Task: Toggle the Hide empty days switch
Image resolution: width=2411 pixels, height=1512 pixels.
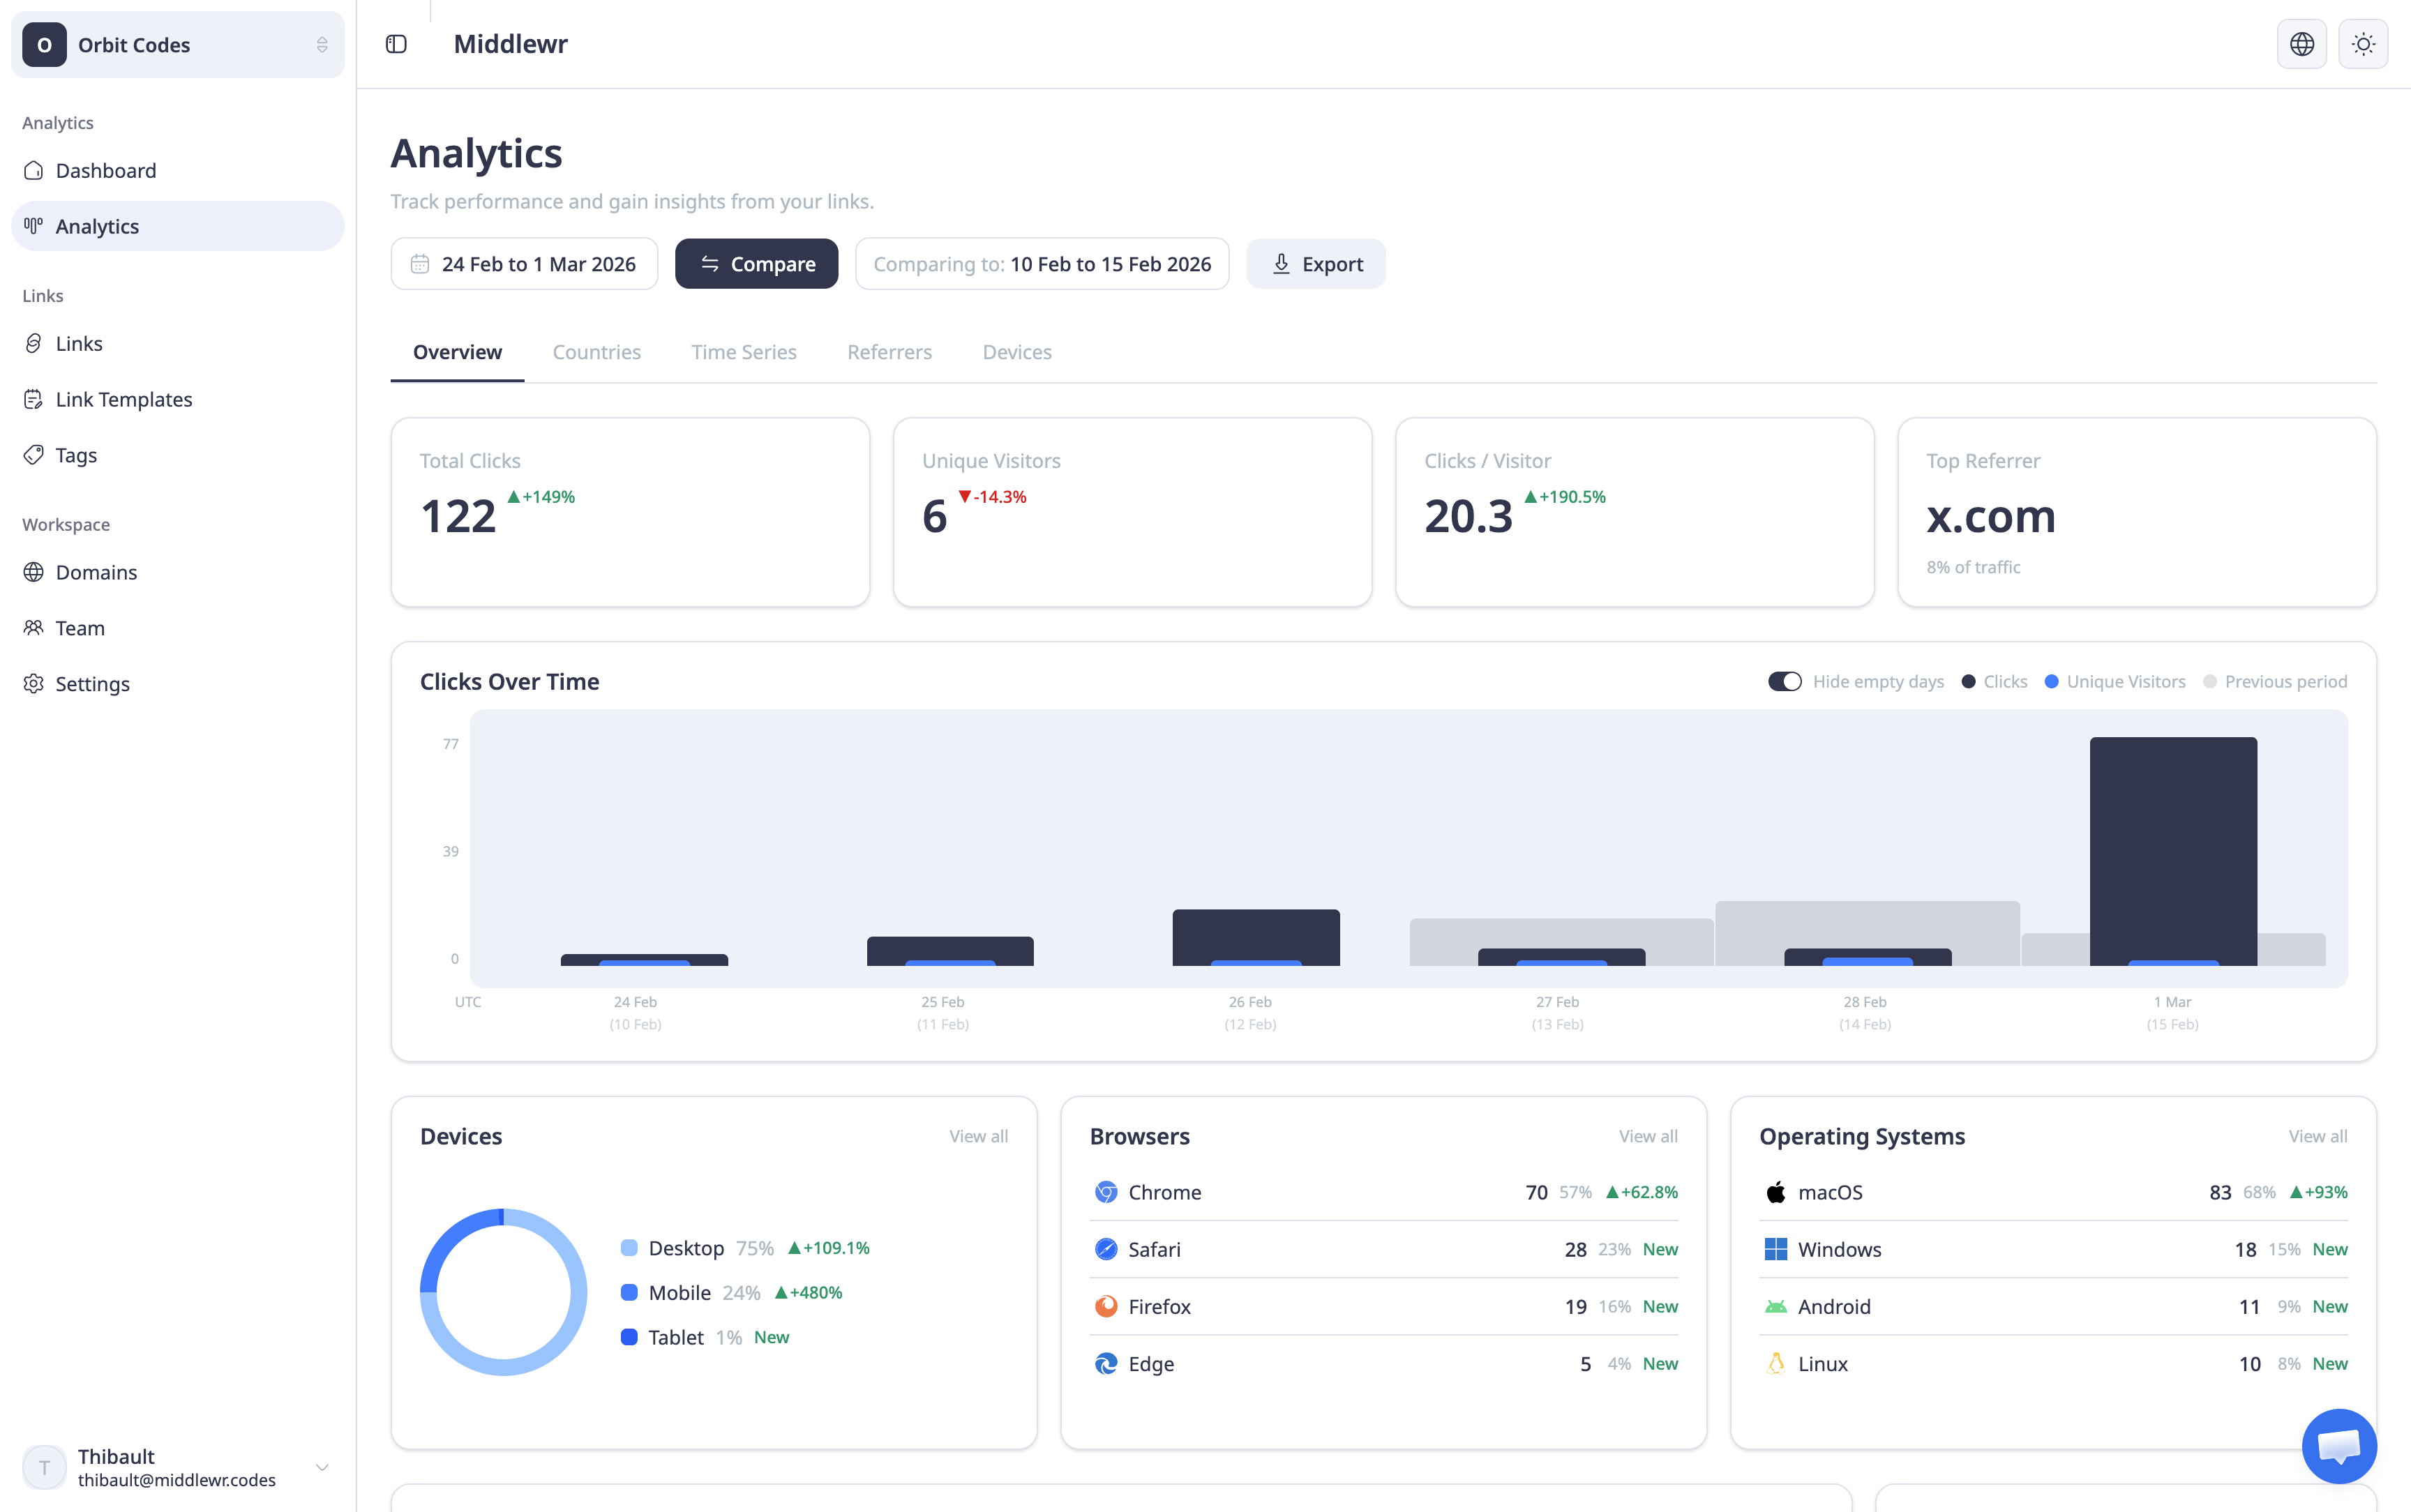Action: [1784, 681]
